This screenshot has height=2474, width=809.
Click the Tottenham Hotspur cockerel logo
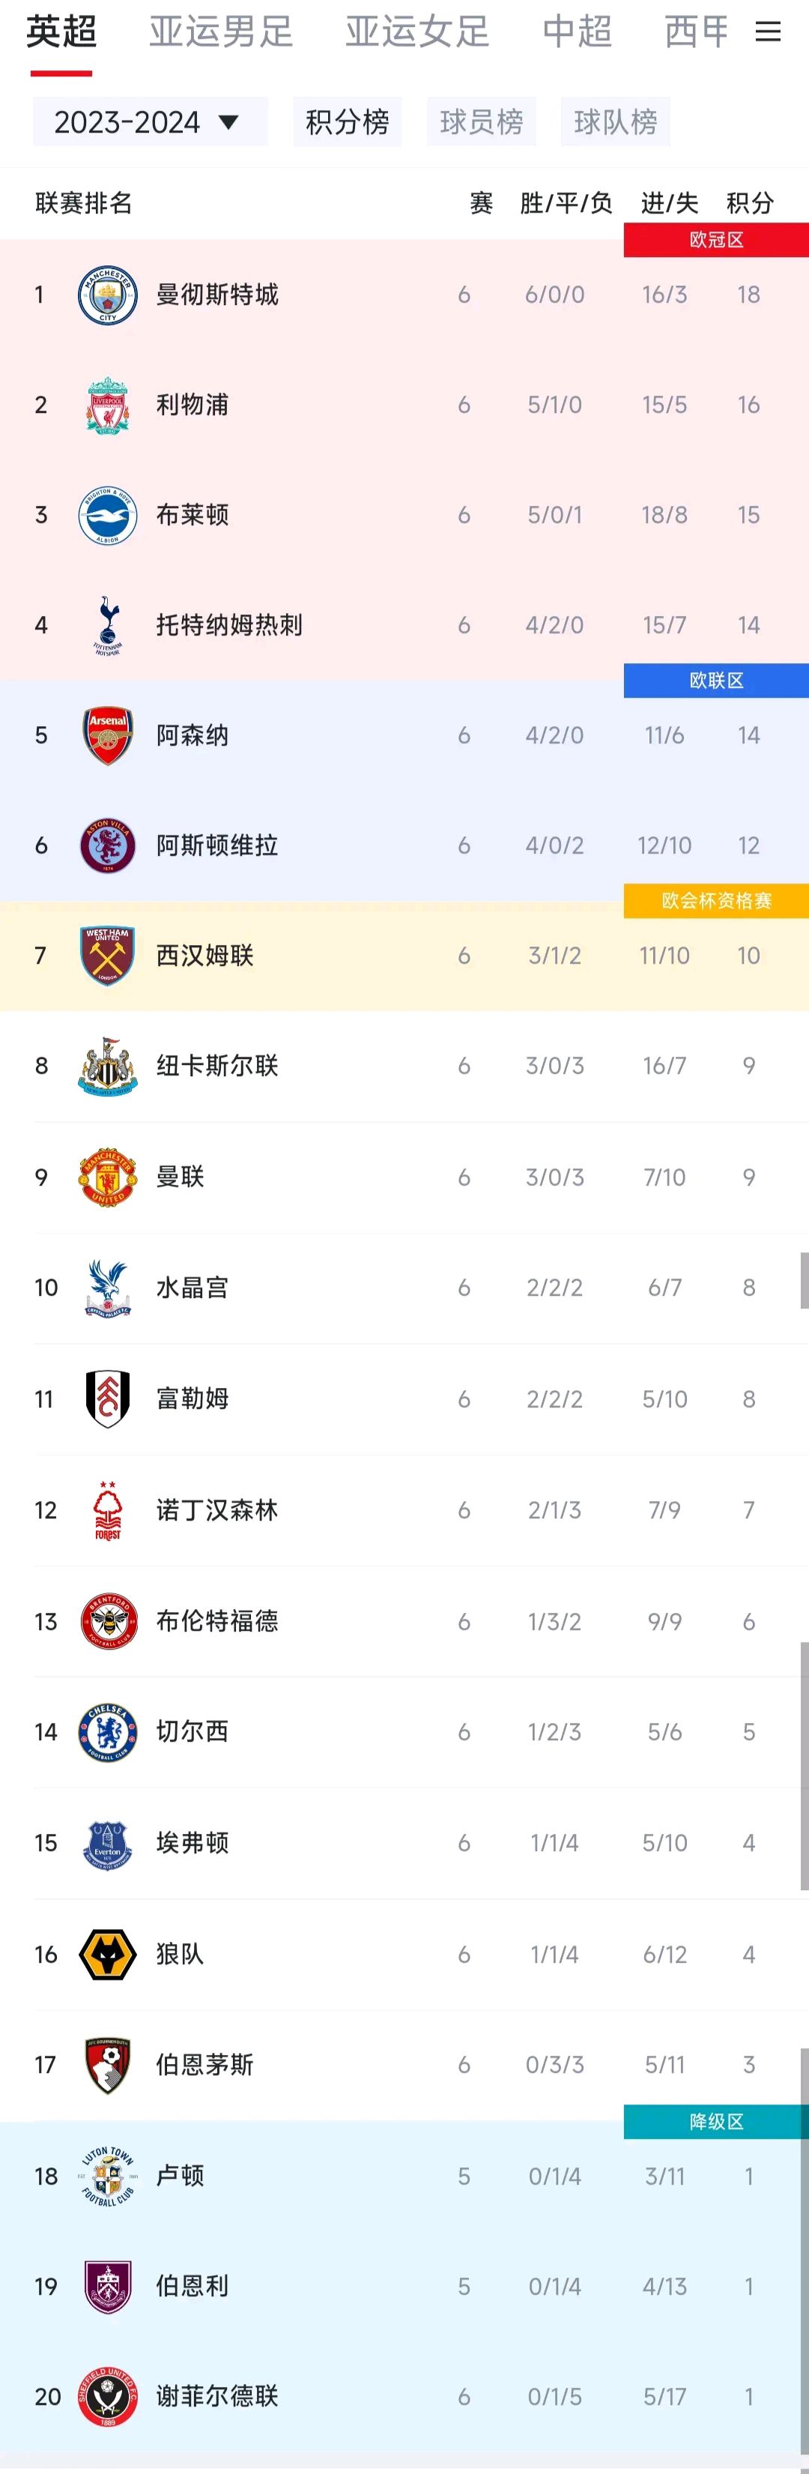[107, 625]
